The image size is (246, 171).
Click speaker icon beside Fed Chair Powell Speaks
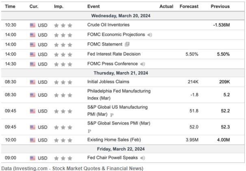click(x=143, y=158)
